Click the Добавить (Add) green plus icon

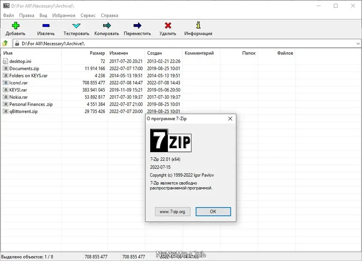pos(15,25)
